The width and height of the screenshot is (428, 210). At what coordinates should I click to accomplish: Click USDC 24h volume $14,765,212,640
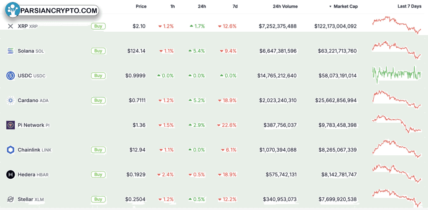point(277,76)
